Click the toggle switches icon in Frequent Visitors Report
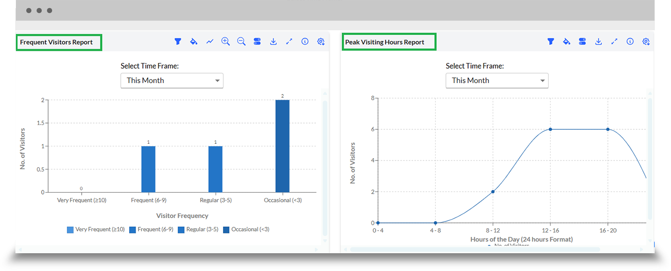 point(257,42)
